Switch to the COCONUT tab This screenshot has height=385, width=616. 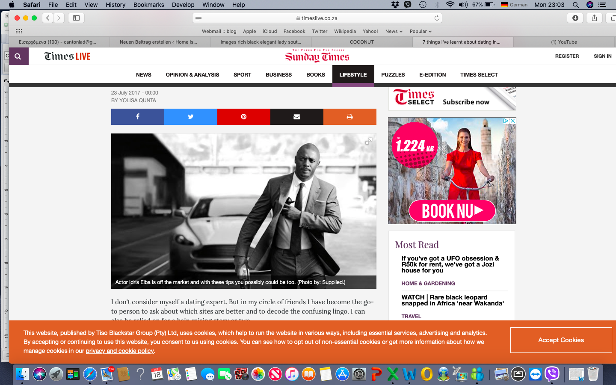click(x=362, y=42)
